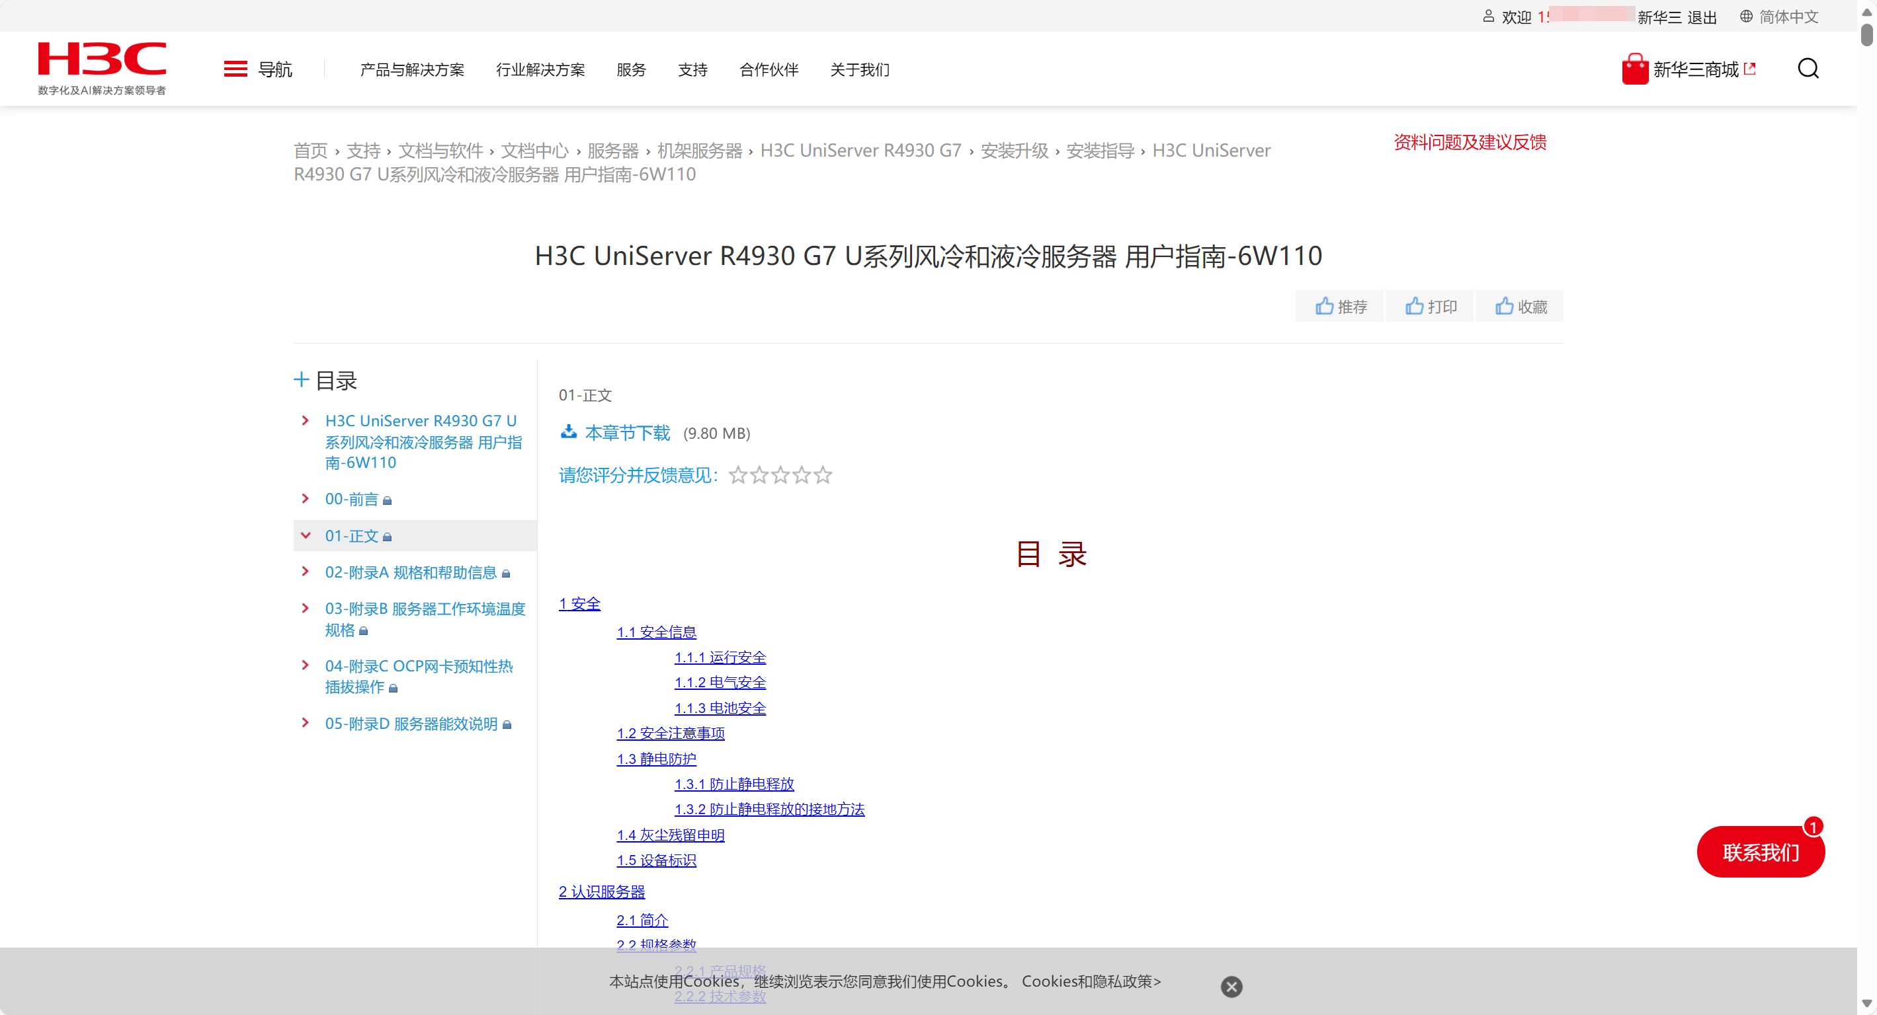Open 产品与解决方案 menu
1877x1015 pixels.
point(411,70)
